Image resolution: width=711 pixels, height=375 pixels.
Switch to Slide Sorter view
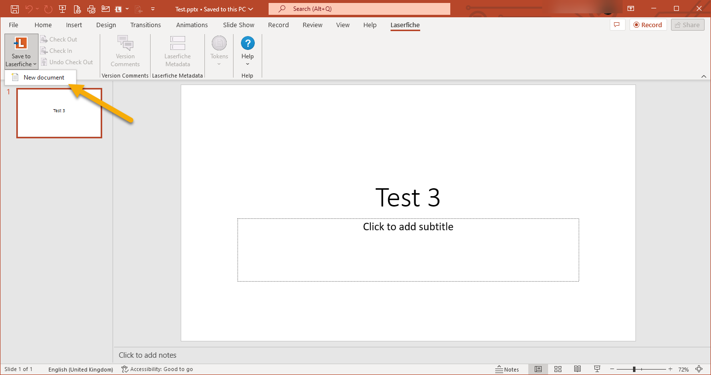(558, 369)
